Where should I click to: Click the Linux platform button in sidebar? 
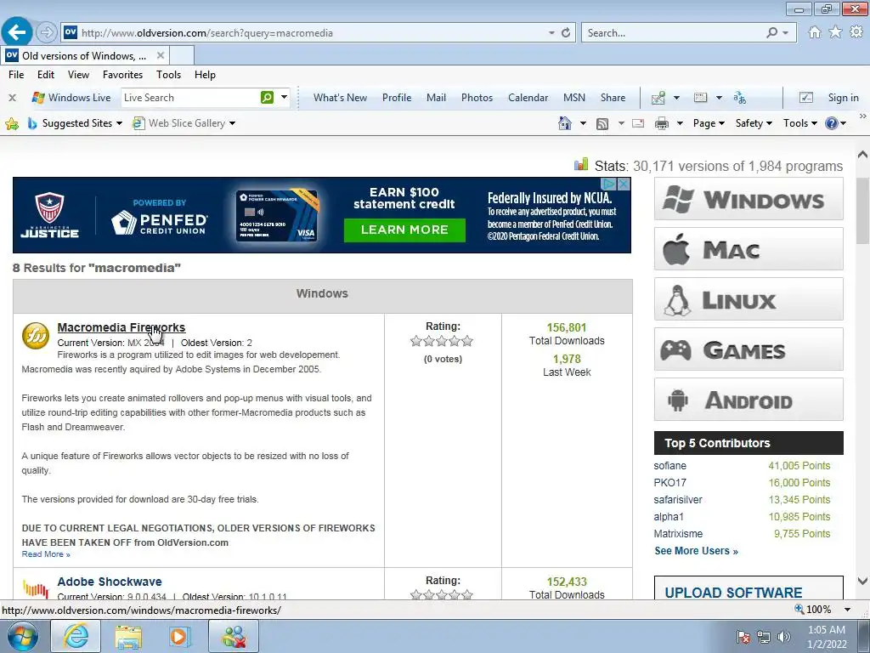(749, 299)
